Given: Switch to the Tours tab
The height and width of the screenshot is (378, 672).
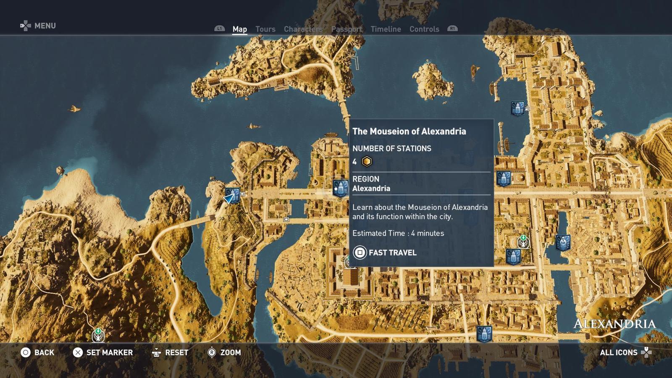Looking at the screenshot, I should [265, 29].
